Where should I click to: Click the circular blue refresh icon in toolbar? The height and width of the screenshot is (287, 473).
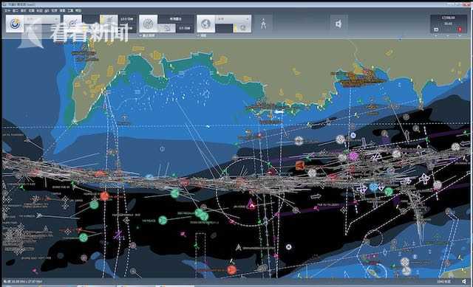(15, 24)
